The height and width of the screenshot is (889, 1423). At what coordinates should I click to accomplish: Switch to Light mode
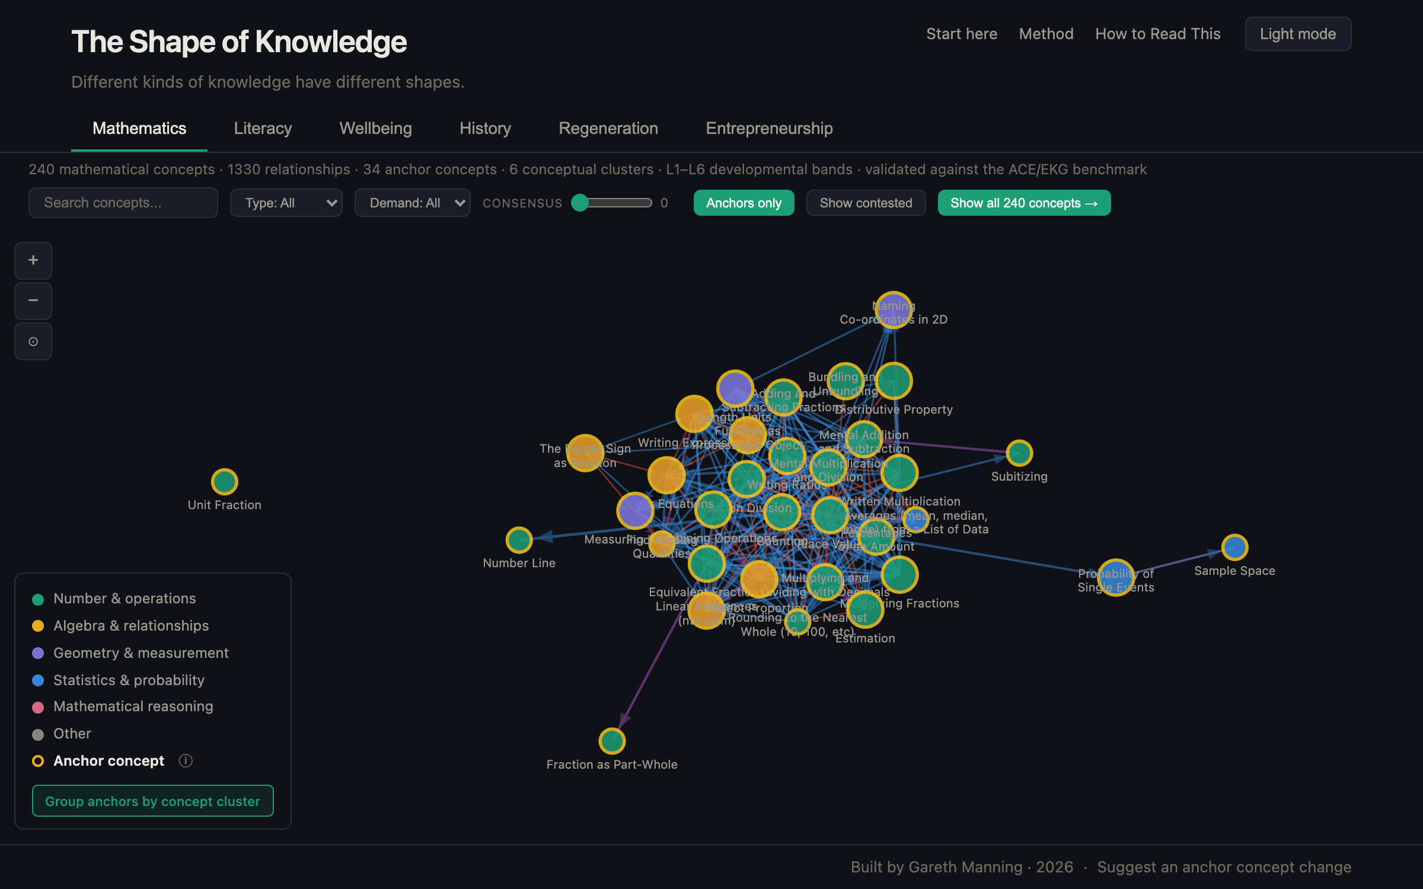(1298, 34)
